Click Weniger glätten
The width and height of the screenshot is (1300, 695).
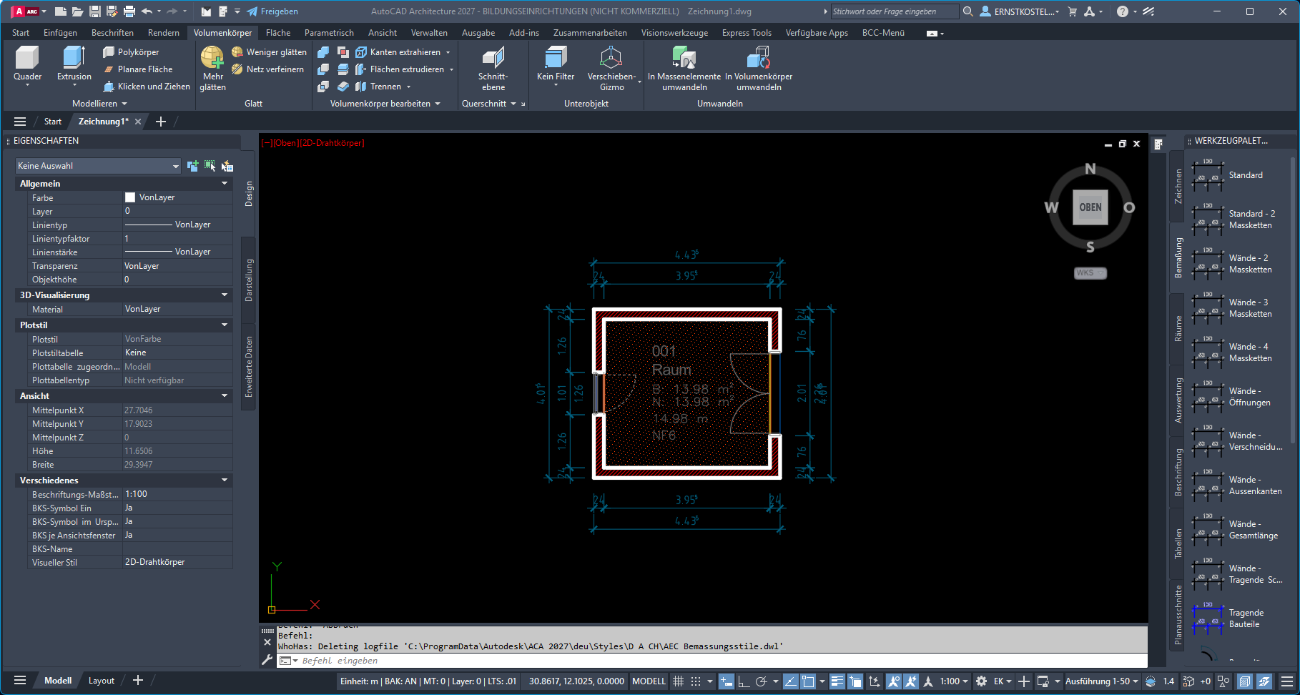coord(269,52)
